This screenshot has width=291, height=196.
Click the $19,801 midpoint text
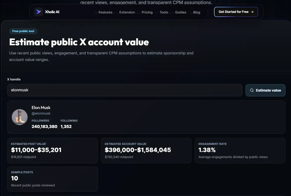pyautogui.click(x=23, y=157)
